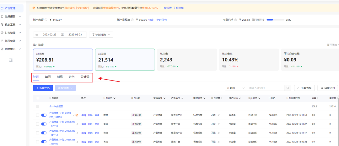Switch to the 定向 tab
This screenshot has width=339, height=146.
72,77
